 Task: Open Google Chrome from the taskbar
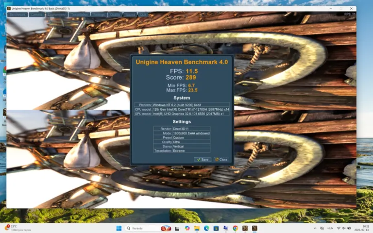pyautogui.click(x=235, y=228)
